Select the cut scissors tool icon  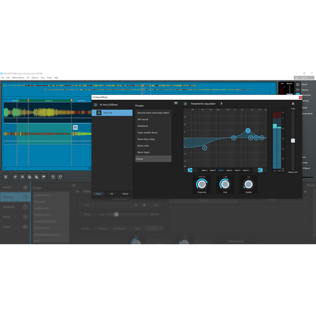pyautogui.click(x=15, y=177)
